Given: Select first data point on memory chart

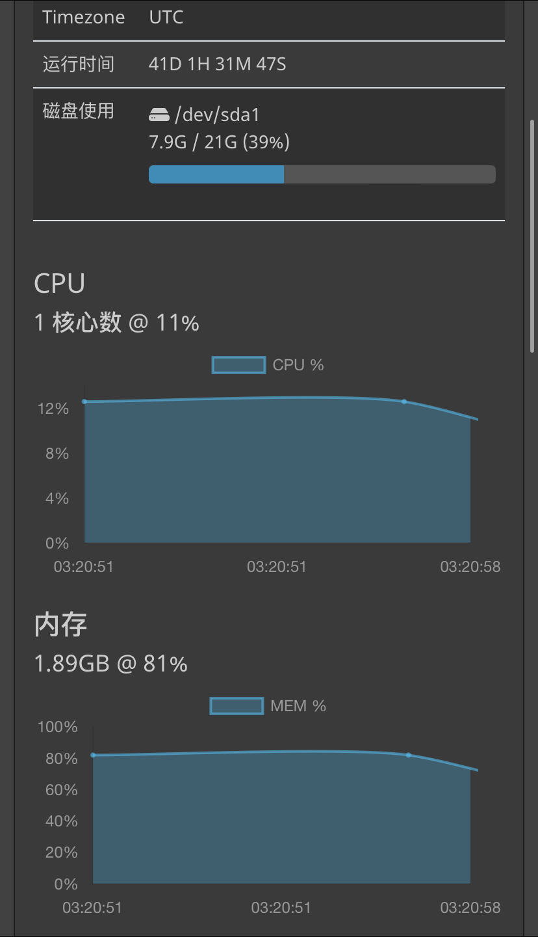Looking at the screenshot, I should 93,755.
